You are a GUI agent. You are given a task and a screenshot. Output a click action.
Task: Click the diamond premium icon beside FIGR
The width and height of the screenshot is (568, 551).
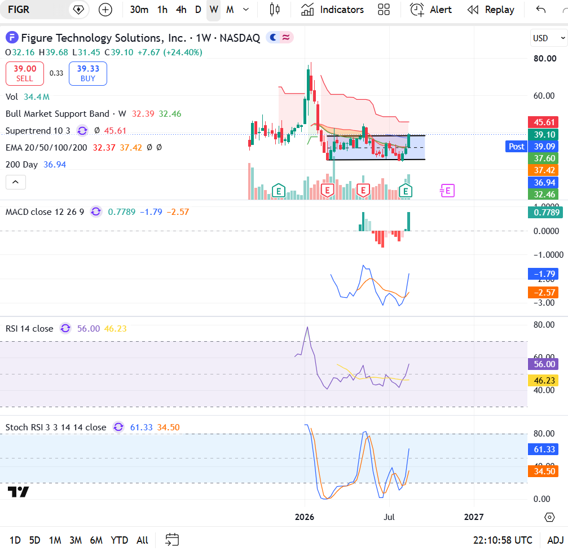click(x=78, y=10)
